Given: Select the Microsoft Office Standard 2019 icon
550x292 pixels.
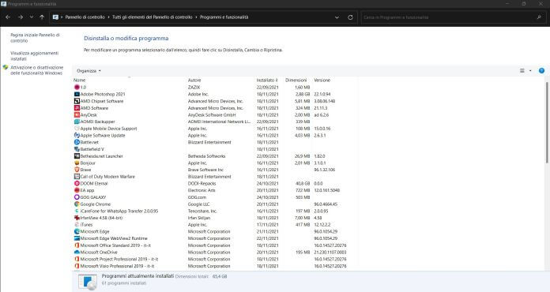Looking at the screenshot, I should point(77,245).
